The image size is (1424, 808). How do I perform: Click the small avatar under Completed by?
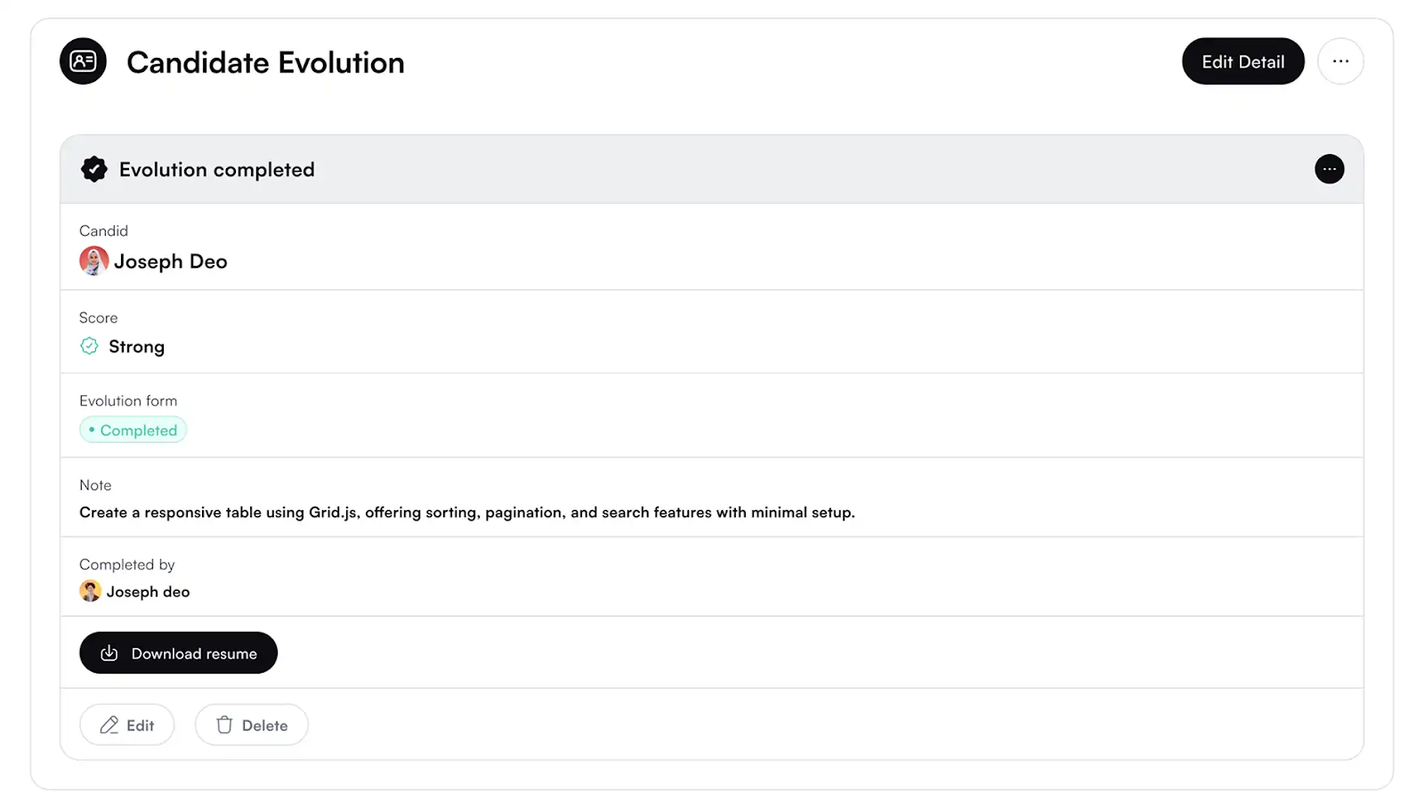(x=90, y=591)
